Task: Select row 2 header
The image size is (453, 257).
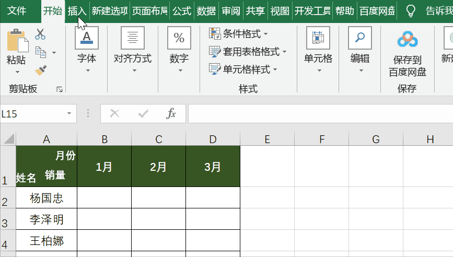Action: 8,197
